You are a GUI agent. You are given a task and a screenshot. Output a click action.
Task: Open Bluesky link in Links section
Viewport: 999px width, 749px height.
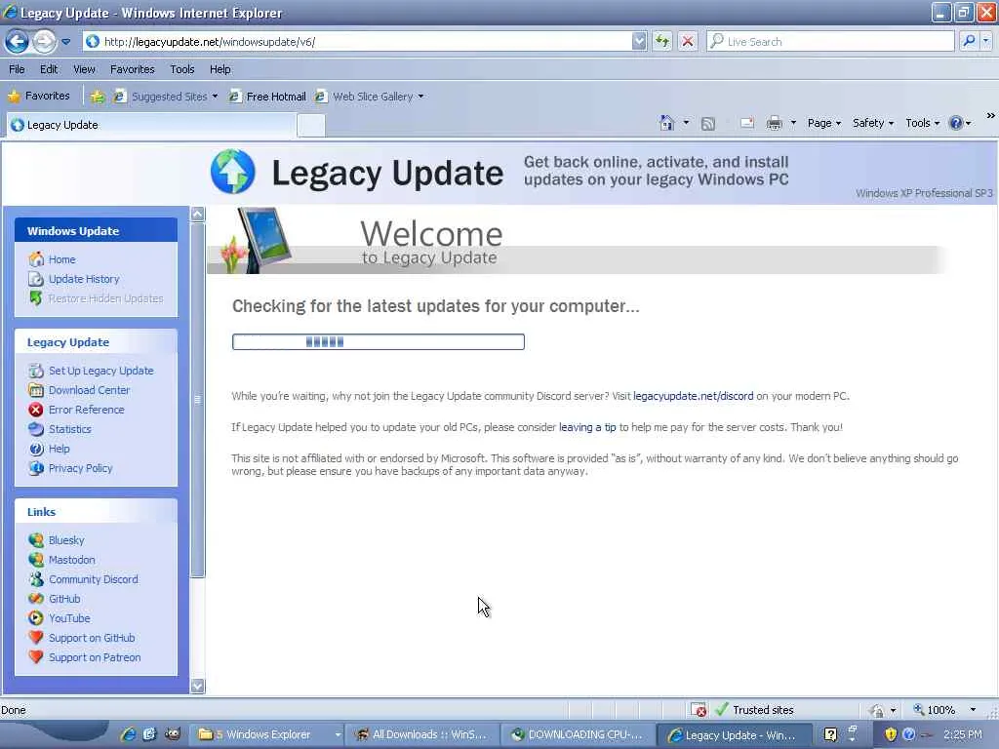tap(66, 540)
